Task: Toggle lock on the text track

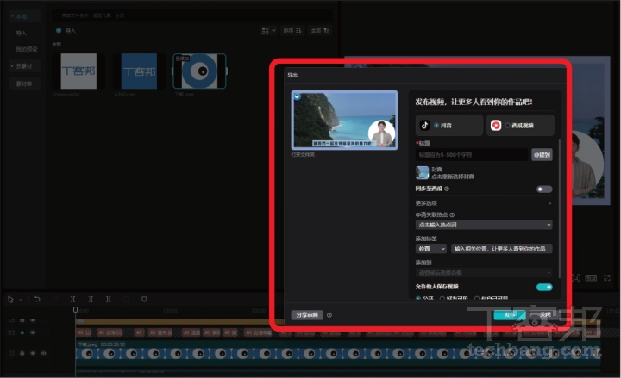Action: pyautogui.click(x=22, y=332)
